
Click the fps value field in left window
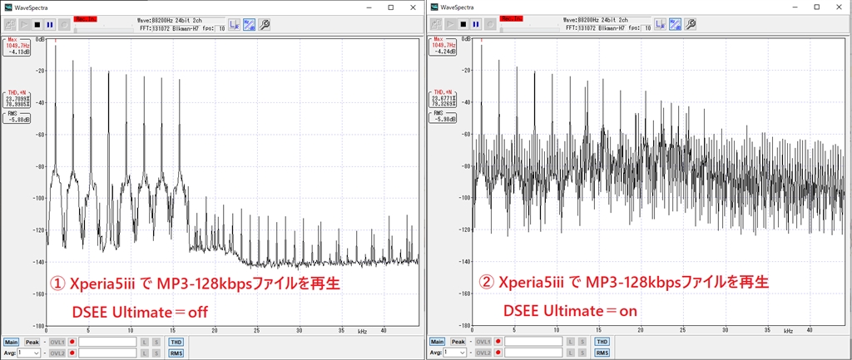pyautogui.click(x=221, y=28)
